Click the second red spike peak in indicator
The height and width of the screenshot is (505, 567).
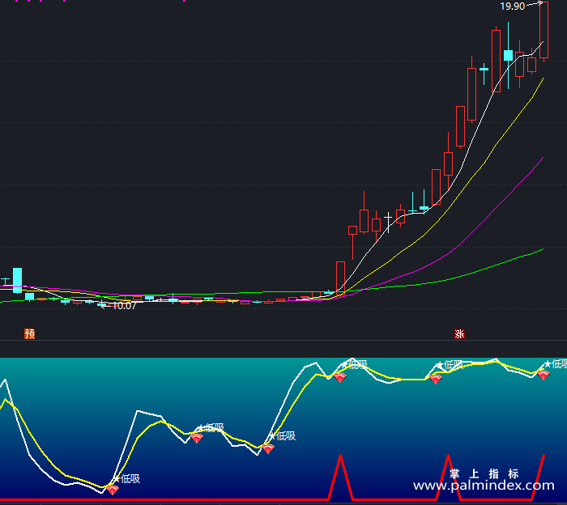(x=449, y=456)
